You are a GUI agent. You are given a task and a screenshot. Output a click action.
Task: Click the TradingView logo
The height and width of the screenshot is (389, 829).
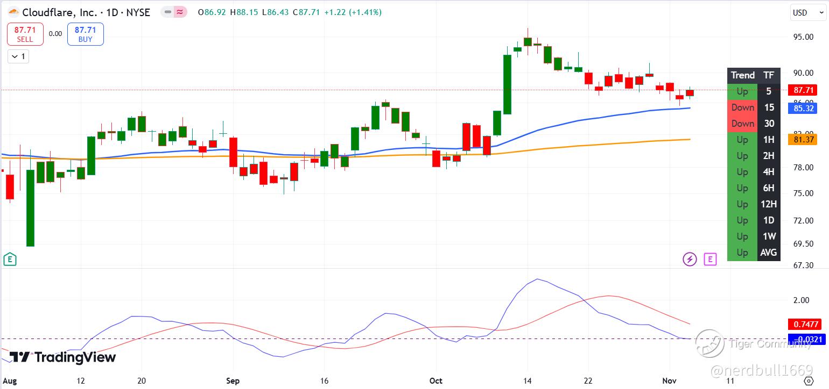click(x=63, y=357)
